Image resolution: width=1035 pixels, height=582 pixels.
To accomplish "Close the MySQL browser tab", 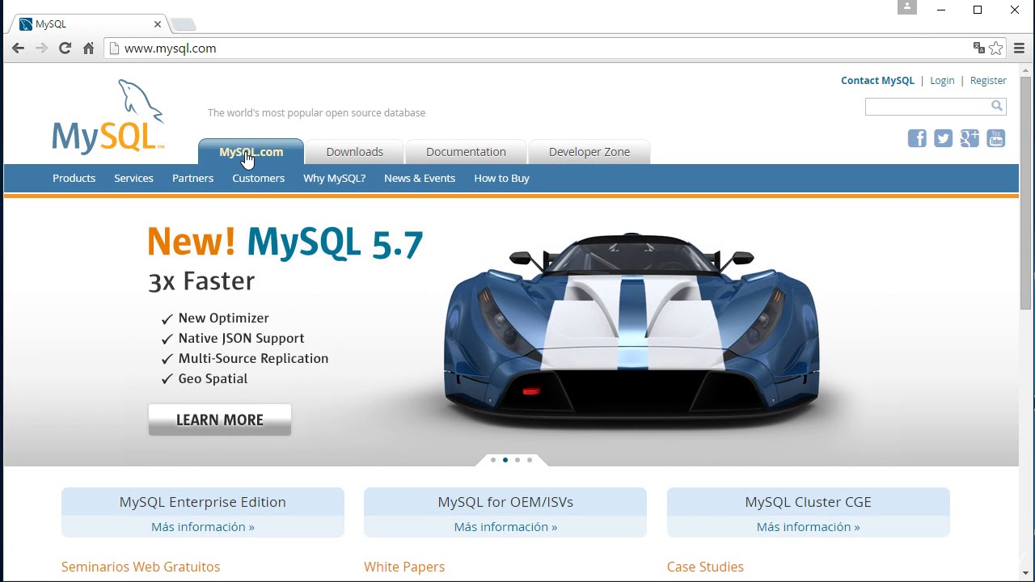I will coord(158,24).
